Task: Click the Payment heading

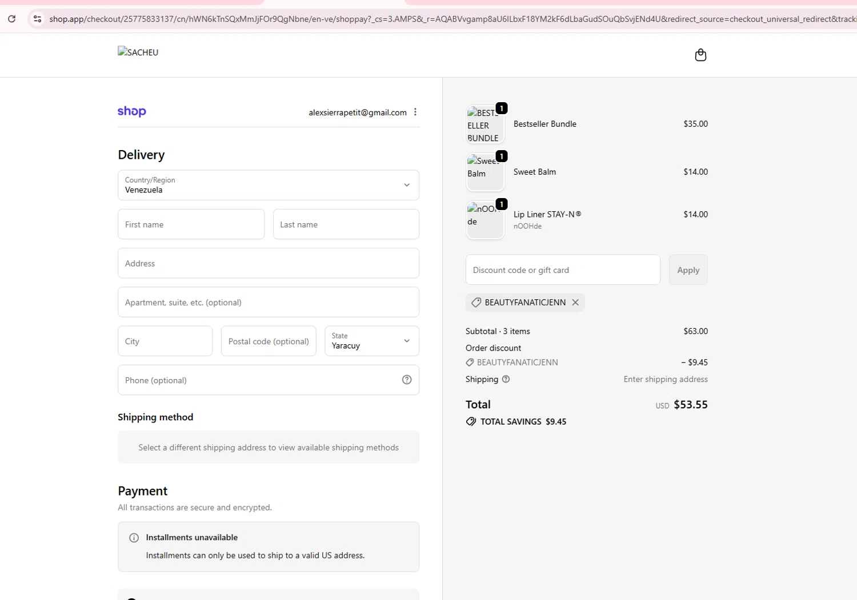Action: pos(143,491)
